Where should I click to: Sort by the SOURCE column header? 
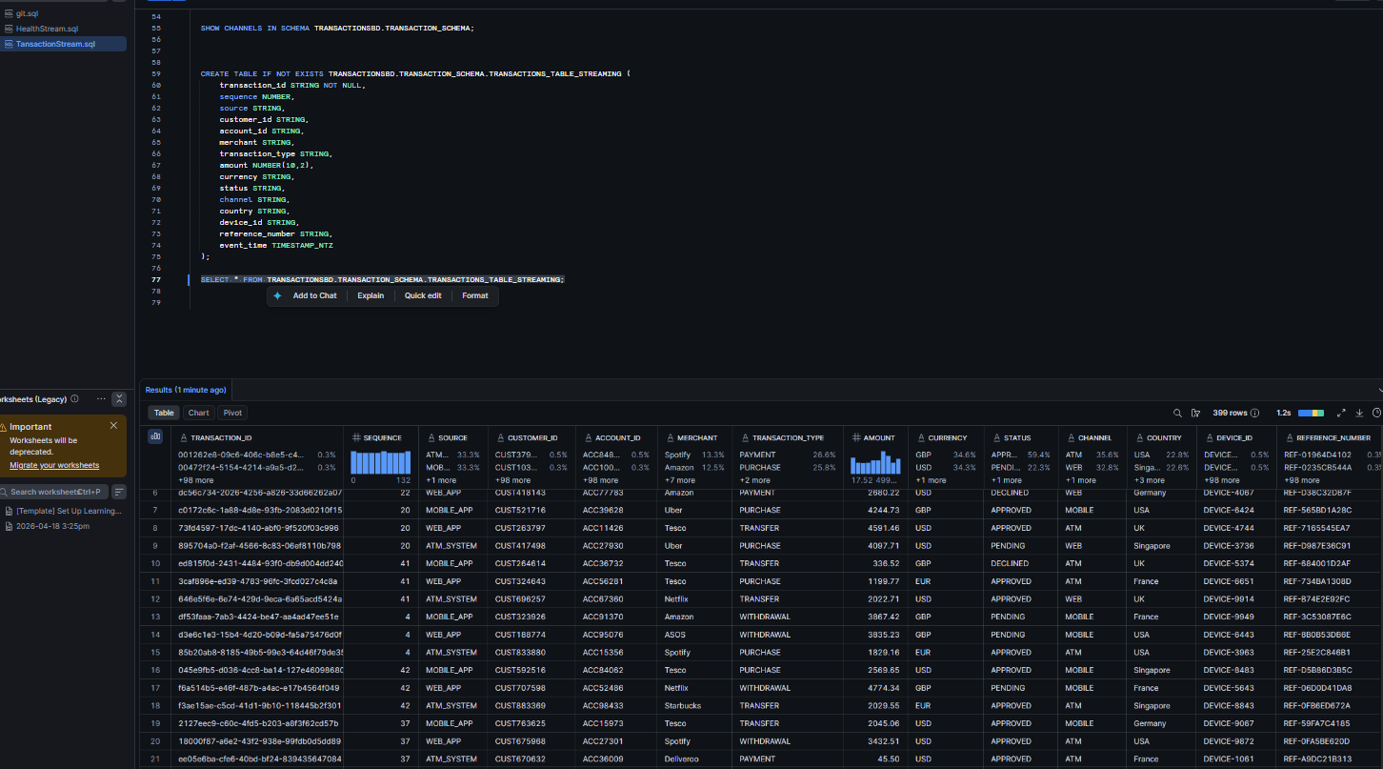tap(452, 438)
